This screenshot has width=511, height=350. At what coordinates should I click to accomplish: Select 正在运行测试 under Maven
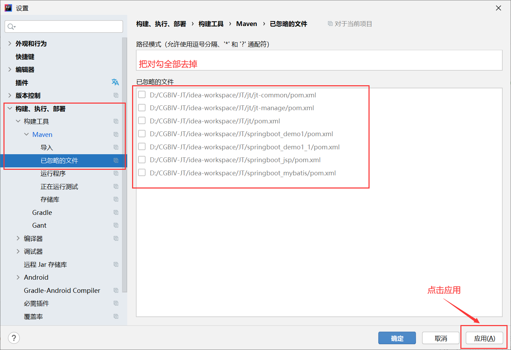59,186
